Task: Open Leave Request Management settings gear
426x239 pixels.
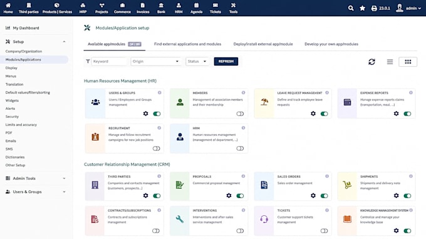Action: [313, 114]
